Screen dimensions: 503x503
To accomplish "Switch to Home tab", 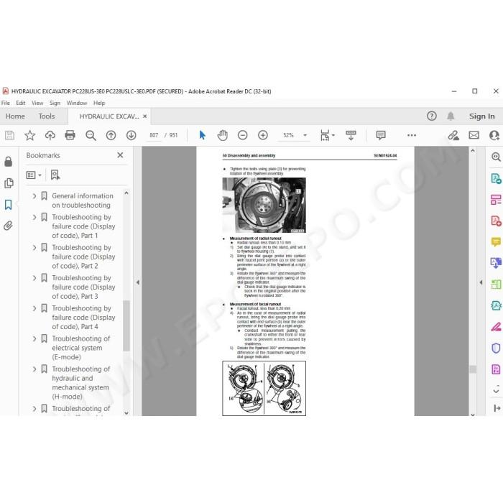I will pyautogui.click(x=15, y=116).
